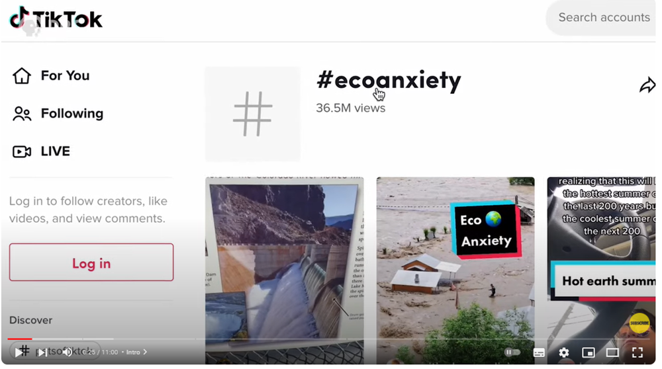This screenshot has height=369, width=662.
Task: Enter full screen mode
Action: point(638,352)
